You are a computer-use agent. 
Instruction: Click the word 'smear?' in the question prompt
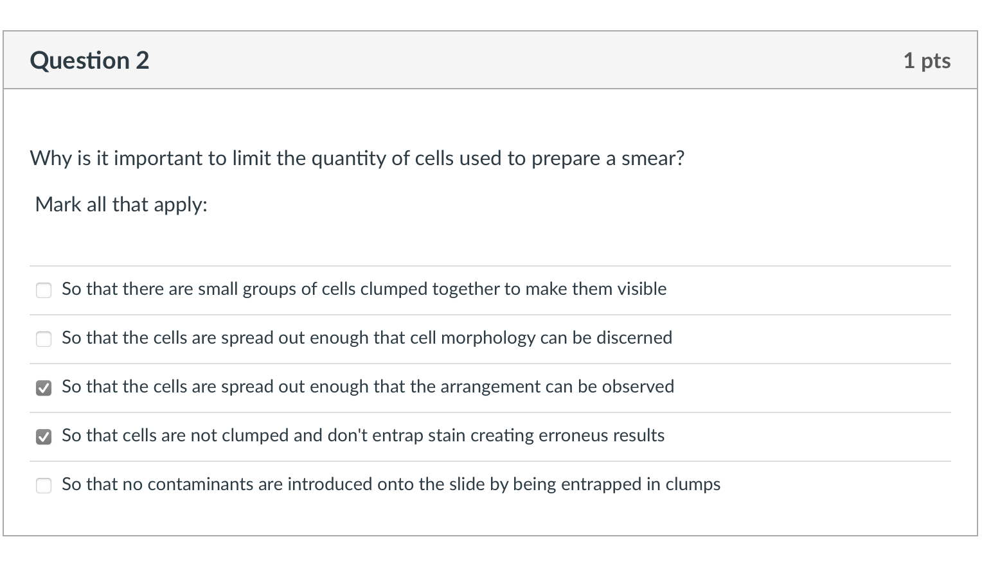653,158
